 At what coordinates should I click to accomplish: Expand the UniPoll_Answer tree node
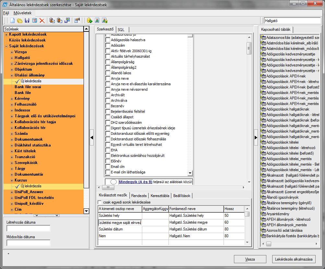[x=12, y=192]
